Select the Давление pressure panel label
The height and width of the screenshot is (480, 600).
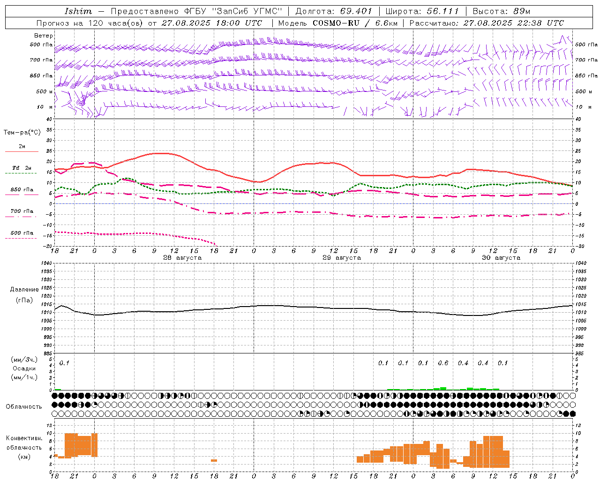pyautogui.click(x=24, y=290)
